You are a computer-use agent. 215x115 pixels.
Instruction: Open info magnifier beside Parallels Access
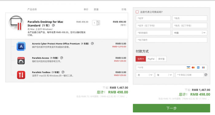click(61, 58)
